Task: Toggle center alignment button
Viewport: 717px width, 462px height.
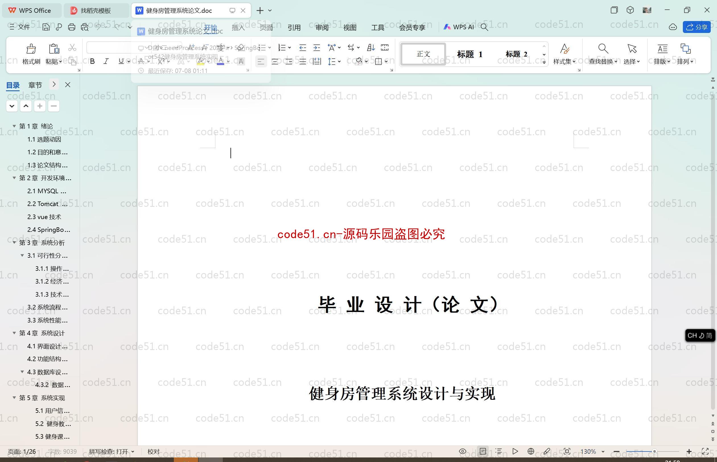Action: point(275,62)
